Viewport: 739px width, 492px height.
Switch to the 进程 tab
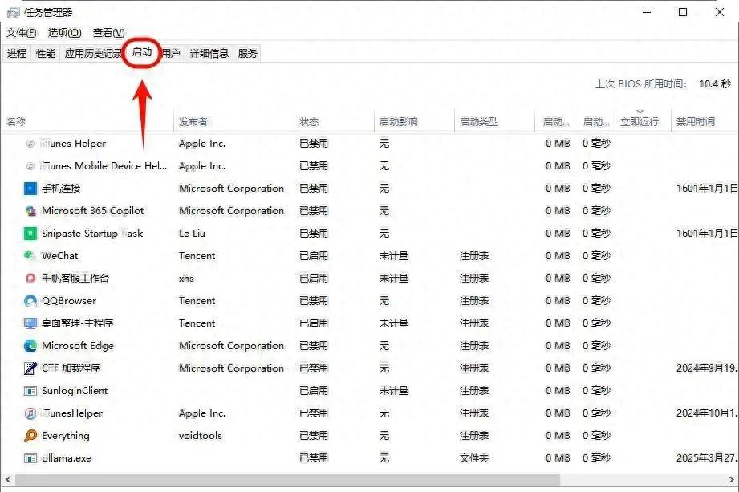17,53
